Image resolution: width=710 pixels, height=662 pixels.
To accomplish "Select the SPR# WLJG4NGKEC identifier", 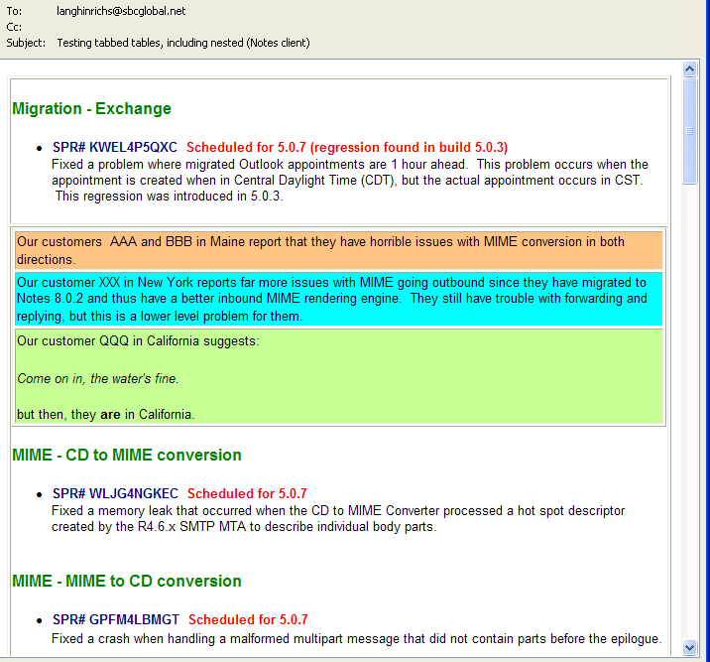I will click(115, 493).
